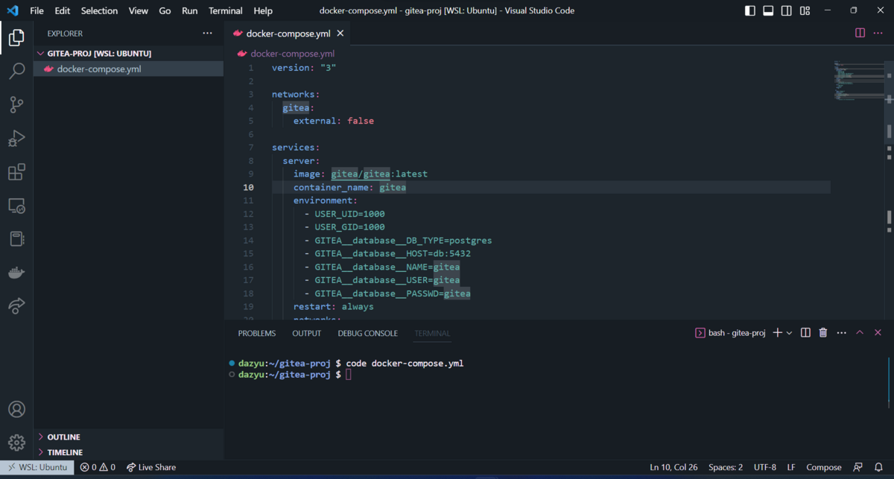Viewport: 894px width, 479px height.
Task: Switch to the OUTPUT panel tab
Action: coord(307,333)
